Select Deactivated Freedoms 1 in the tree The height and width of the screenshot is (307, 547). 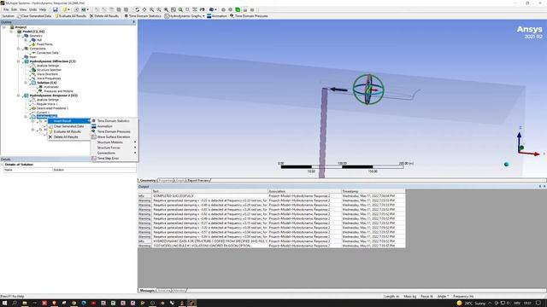(52, 108)
